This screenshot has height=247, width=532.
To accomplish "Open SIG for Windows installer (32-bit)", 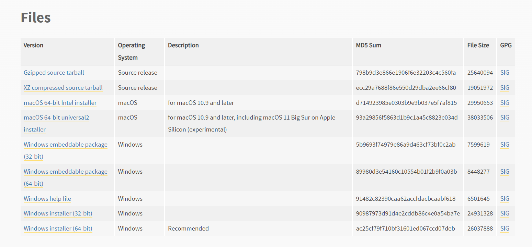I will (505, 213).
